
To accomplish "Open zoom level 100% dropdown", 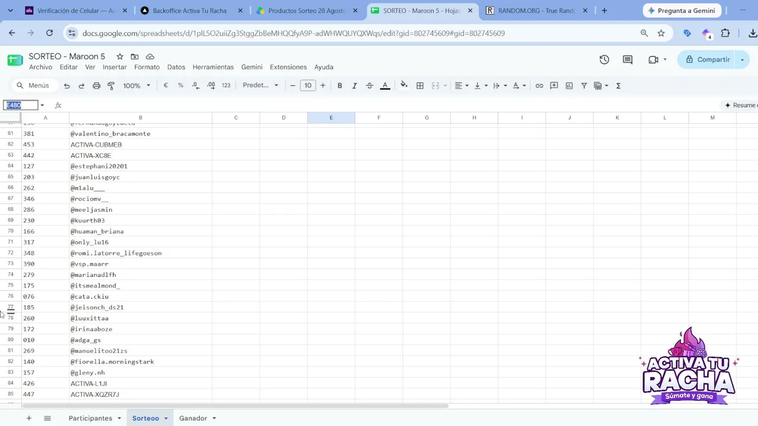I will (137, 86).
